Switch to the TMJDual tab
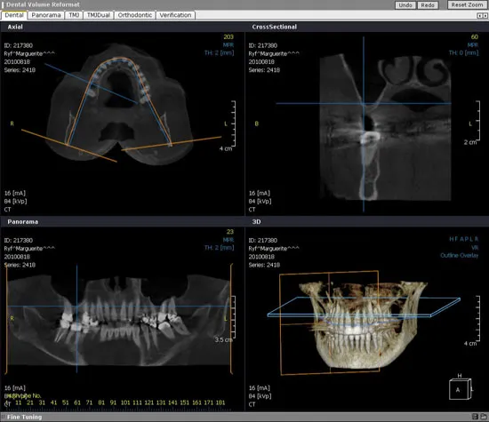Viewport: 489px width, 422px height. click(x=99, y=15)
